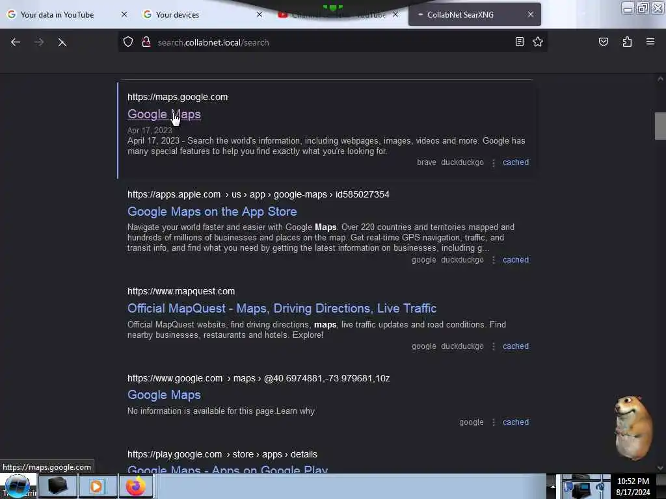Close the YouTube channel tab

pos(395,14)
